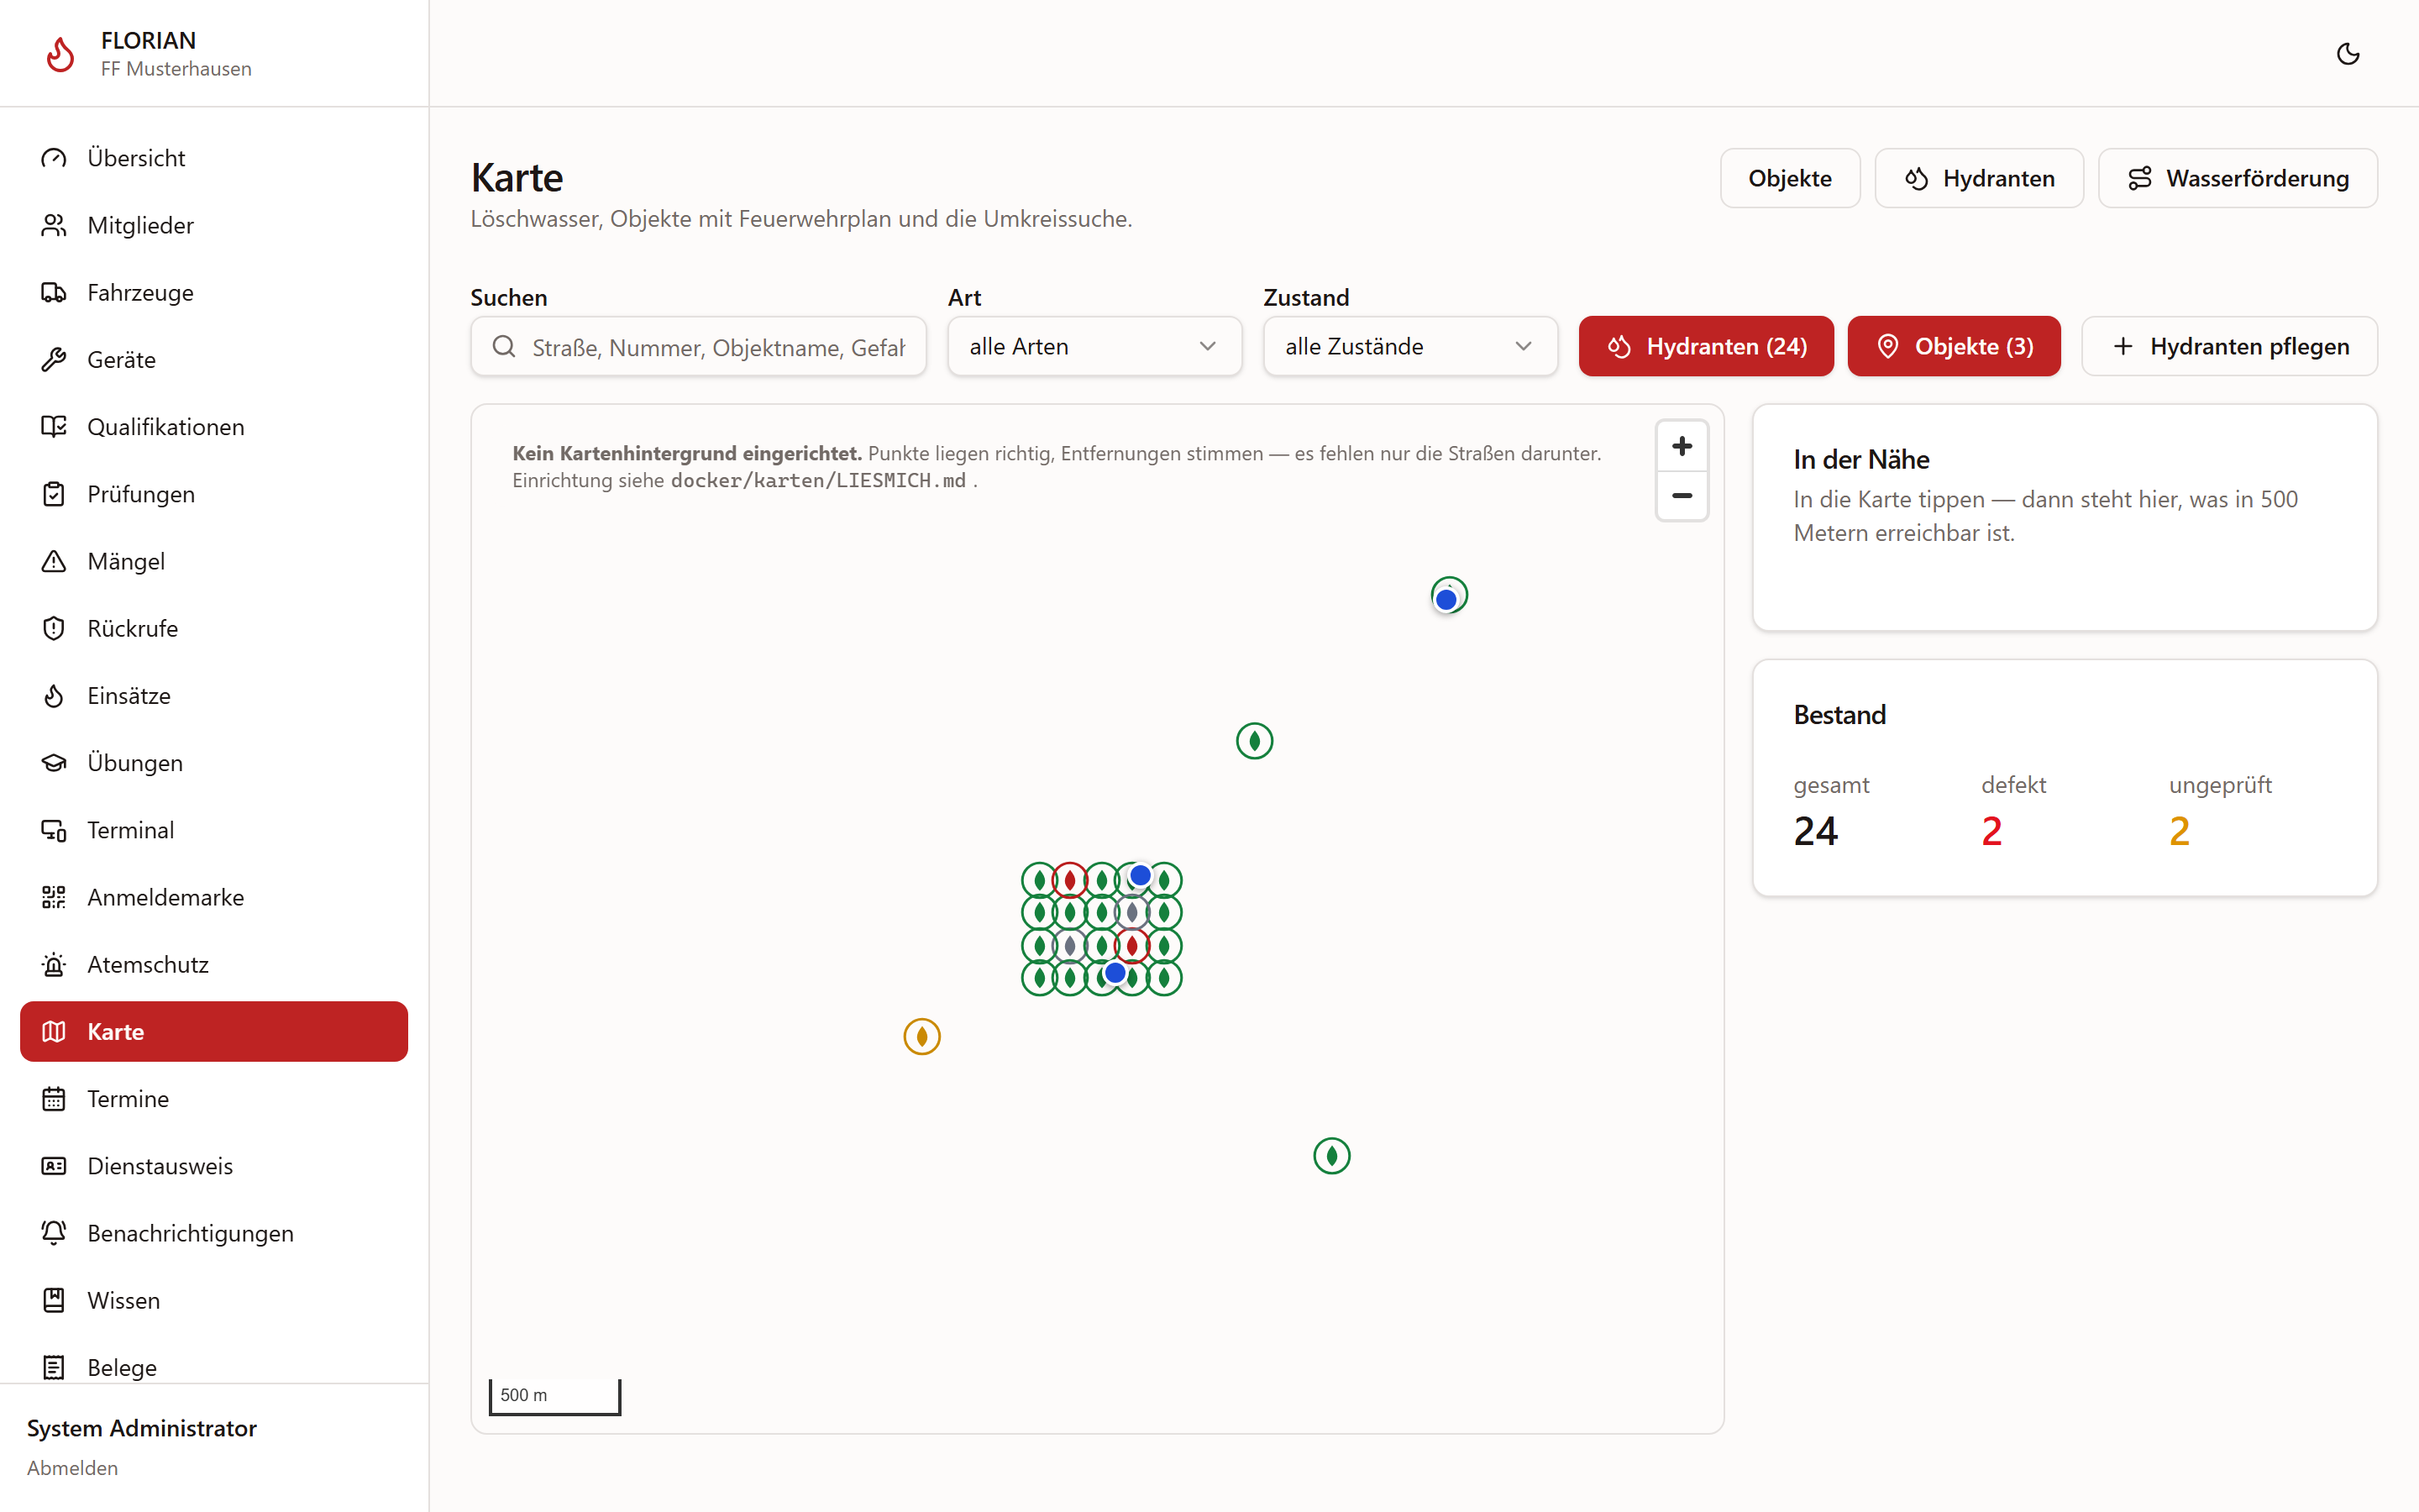Open Dienstausweis ID card icon
The image size is (2419, 1512).
pos(54,1166)
